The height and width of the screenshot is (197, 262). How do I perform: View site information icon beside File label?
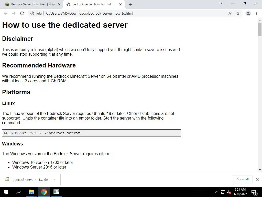coord(32,13)
